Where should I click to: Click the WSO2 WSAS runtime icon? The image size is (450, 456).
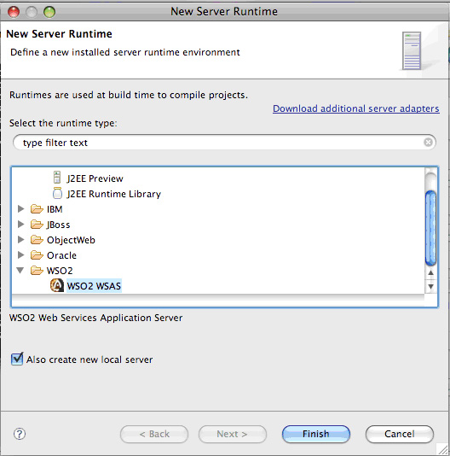tap(57, 285)
